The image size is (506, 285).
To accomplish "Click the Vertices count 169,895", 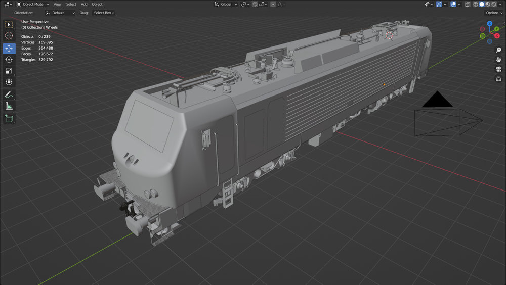I will pos(46,42).
